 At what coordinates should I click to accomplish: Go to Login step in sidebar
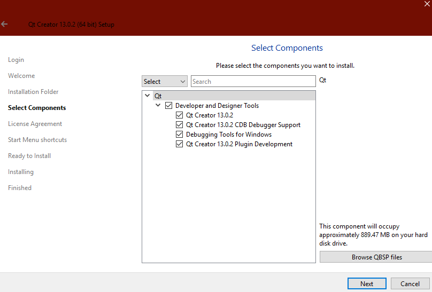point(16,60)
